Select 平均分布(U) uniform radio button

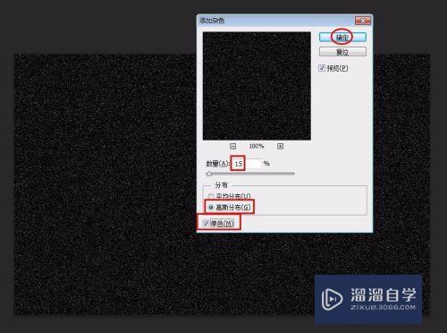pyautogui.click(x=211, y=196)
